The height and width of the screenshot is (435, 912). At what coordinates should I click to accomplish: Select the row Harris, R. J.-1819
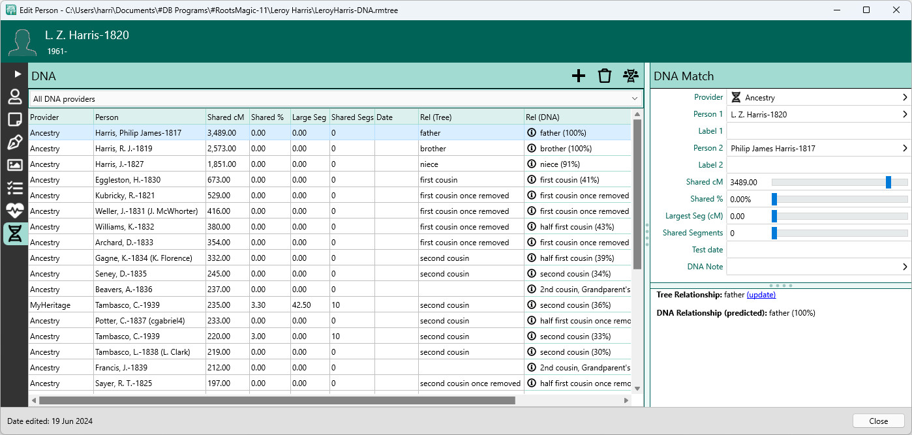[330, 148]
